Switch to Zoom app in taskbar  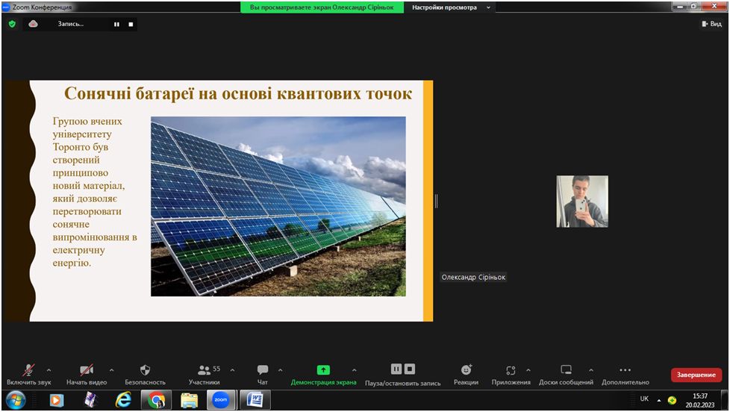point(221,400)
